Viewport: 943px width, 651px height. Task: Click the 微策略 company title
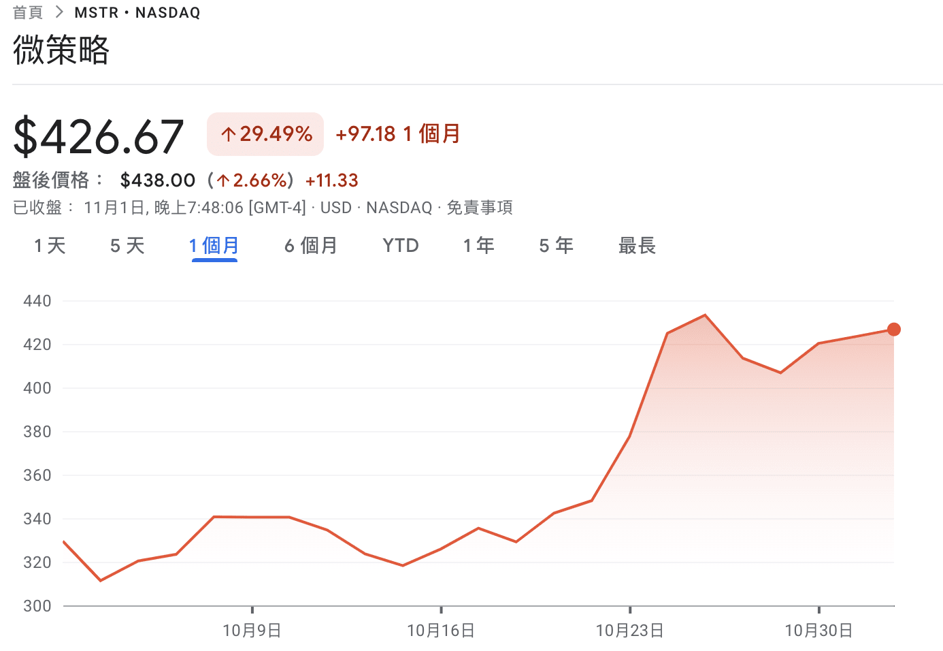(61, 50)
